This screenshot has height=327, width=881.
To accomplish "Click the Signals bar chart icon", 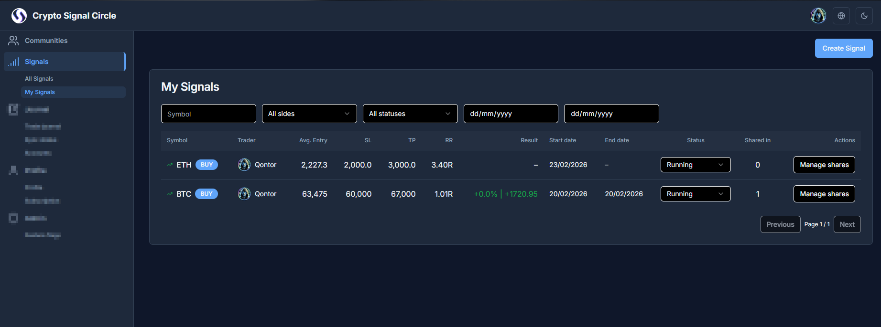I will (x=13, y=62).
